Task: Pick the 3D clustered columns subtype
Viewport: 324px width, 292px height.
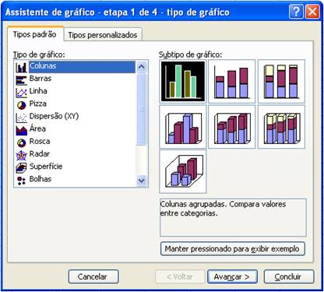Action: pyautogui.click(x=183, y=127)
